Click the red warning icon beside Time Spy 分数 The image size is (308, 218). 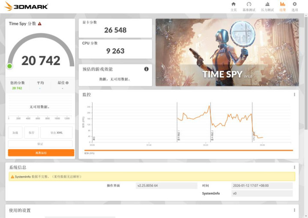(x=40, y=24)
